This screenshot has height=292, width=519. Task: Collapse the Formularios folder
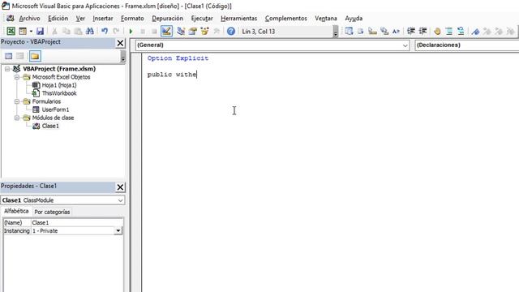tap(17, 101)
